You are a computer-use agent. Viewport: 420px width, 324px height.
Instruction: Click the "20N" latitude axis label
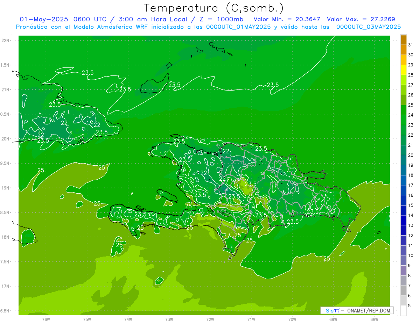pos(6,139)
